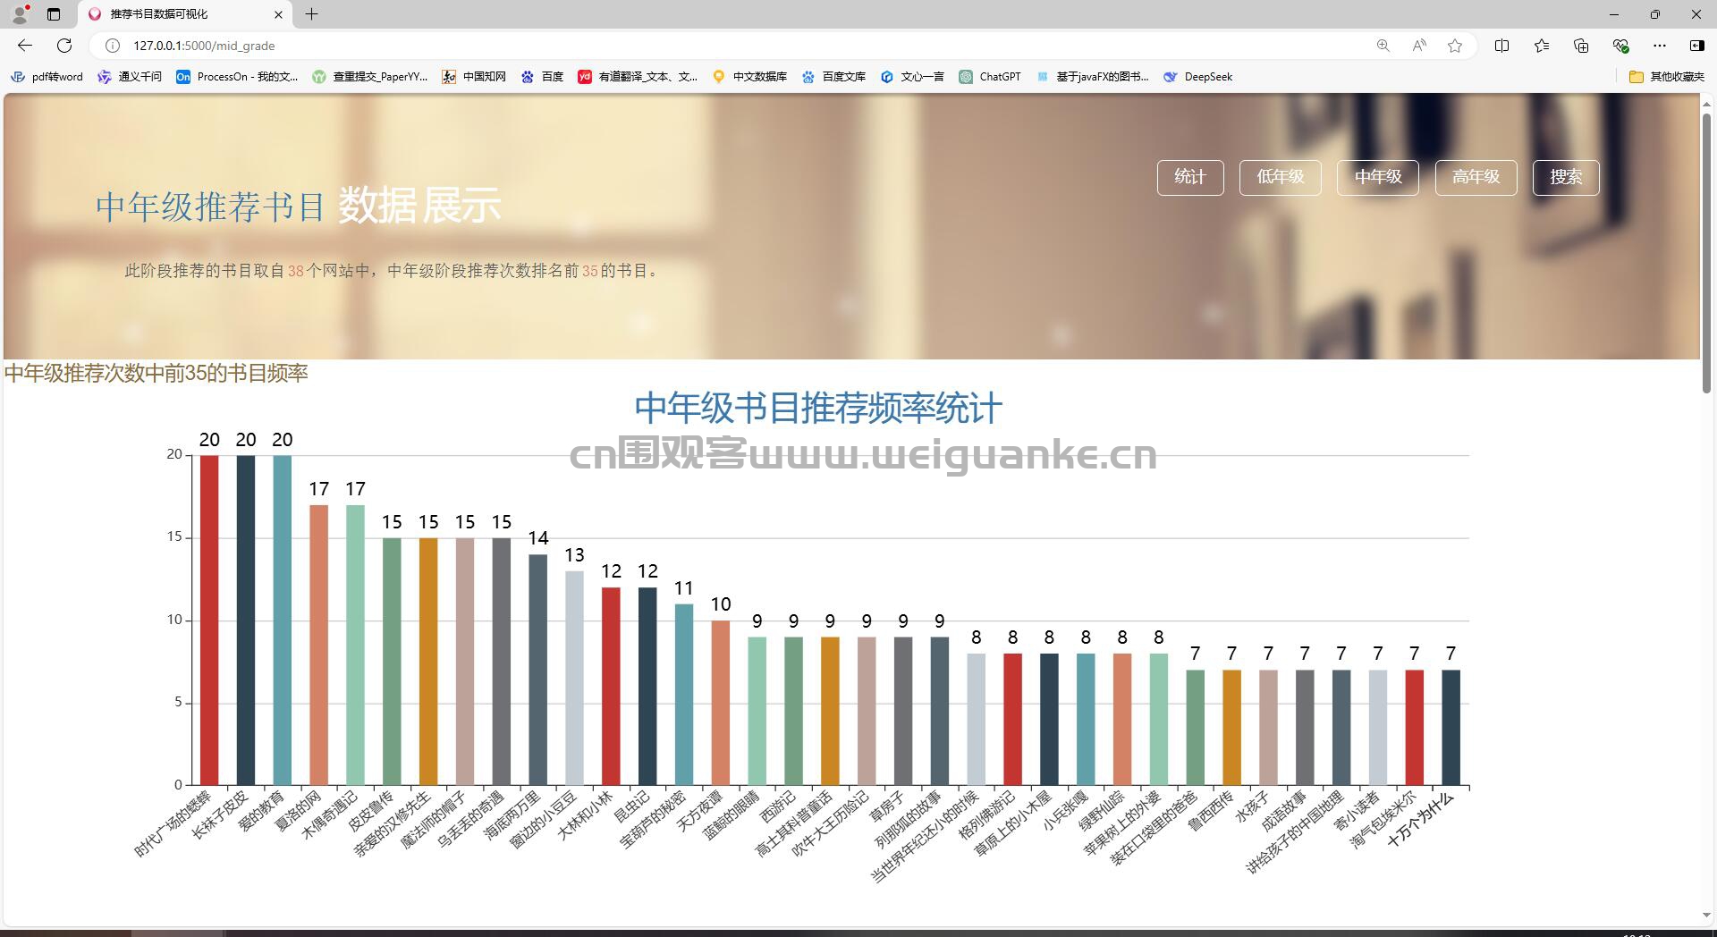Viewport: 1717px width, 937px height.
Task: Open the 查重提交_PaperYY bookmark
Action: pos(370,77)
